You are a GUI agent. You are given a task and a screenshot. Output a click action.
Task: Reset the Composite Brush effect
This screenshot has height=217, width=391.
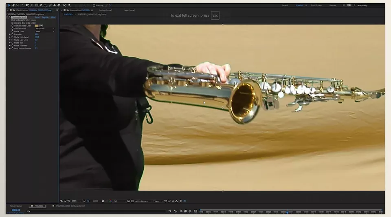pyautogui.click(x=37, y=17)
